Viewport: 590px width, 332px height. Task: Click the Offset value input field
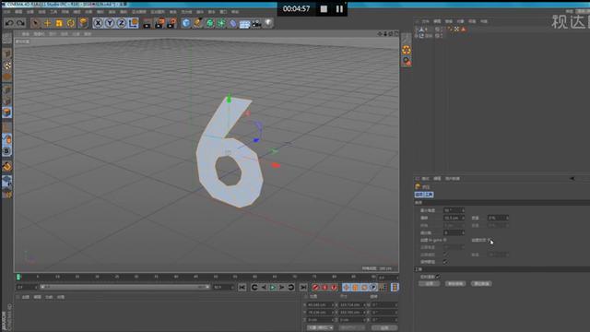click(454, 218)
